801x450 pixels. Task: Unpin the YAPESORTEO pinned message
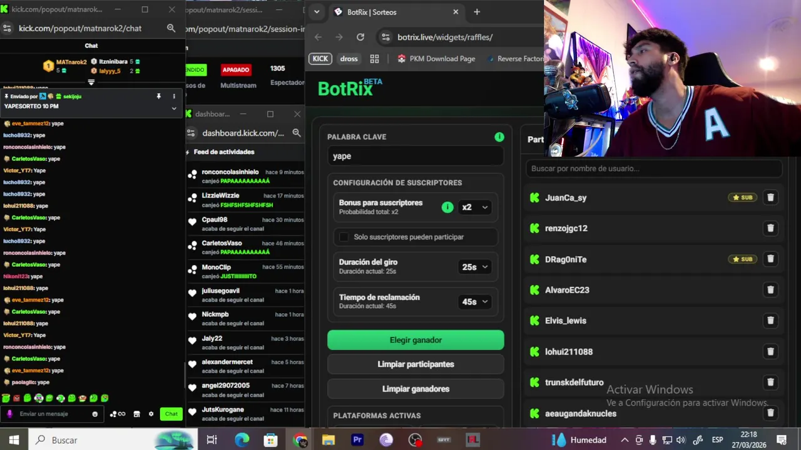pyautogui.click(x=158, y=96)
